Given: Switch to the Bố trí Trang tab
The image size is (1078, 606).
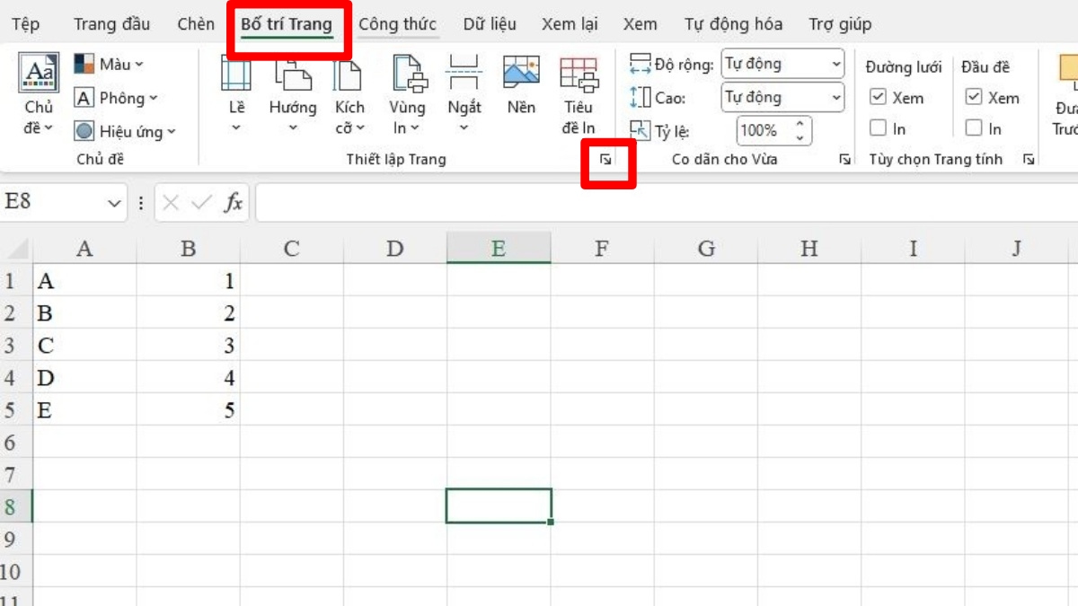Looking at the screenshot, I should (287, 24).
